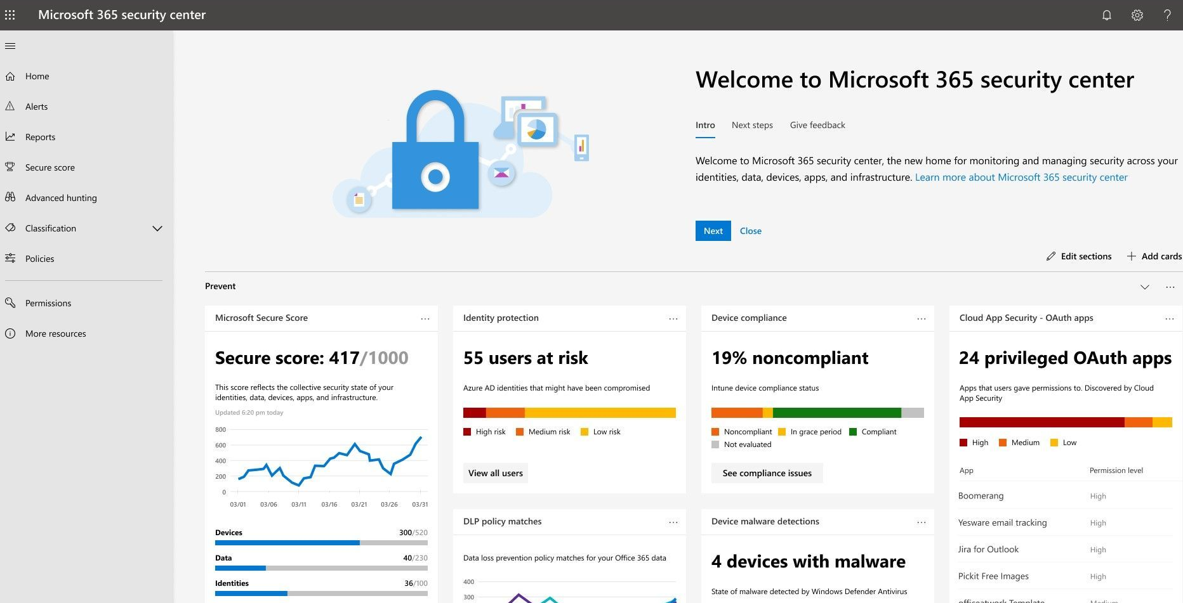Select the Give feedback tab
Viewport: 1183px width, 603px height.
pos(817,125)
